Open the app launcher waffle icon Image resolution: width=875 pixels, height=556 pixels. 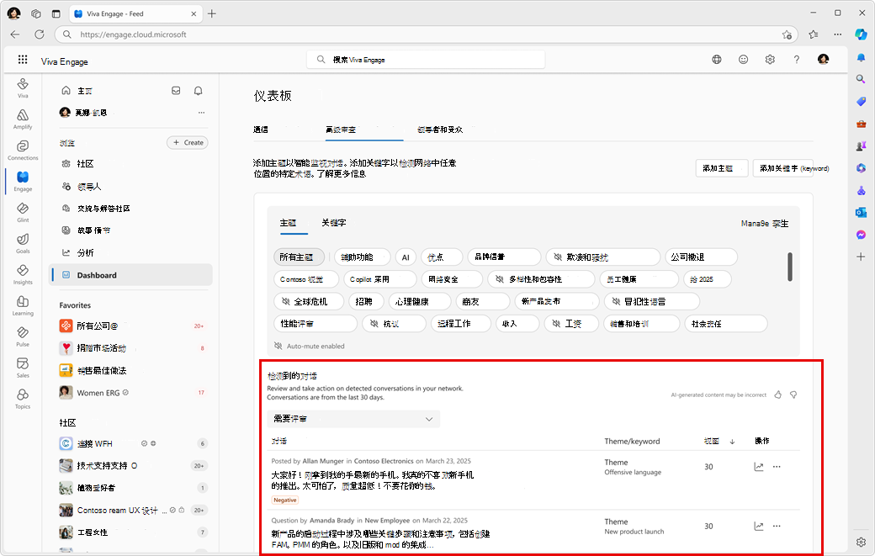point(23,60)
